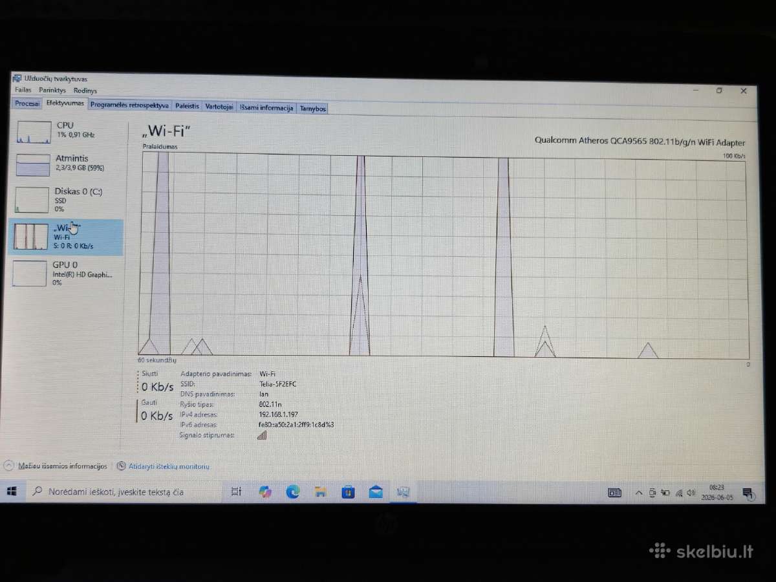Click the Wi-Fi throughput graph
Viewport: 776px width, 582px height.
coord(444,255)
